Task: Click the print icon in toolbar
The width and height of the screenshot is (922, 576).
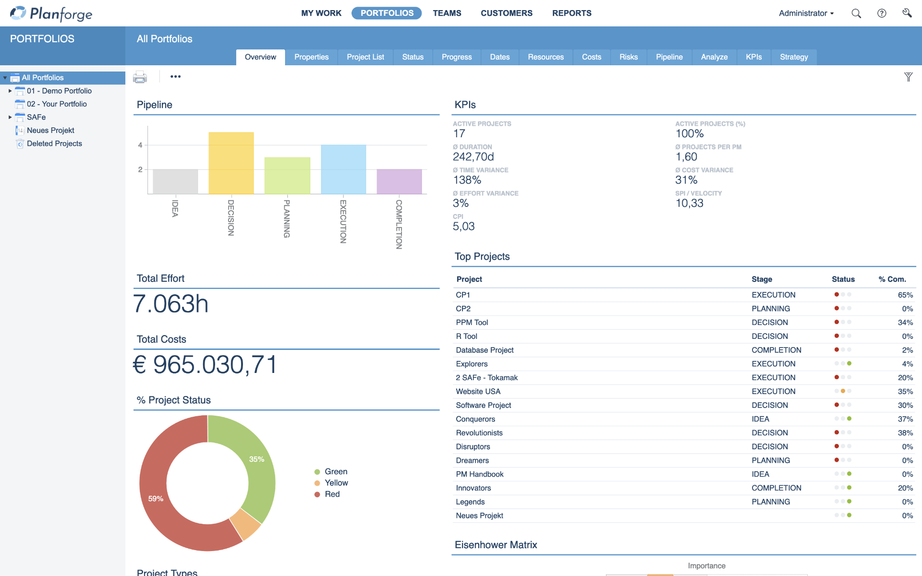Action: pyautogui.click(x=139, y=76)
